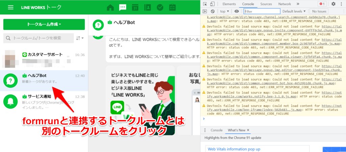
Task: Focus the console Filter input
Action: (x=262, y=11)
